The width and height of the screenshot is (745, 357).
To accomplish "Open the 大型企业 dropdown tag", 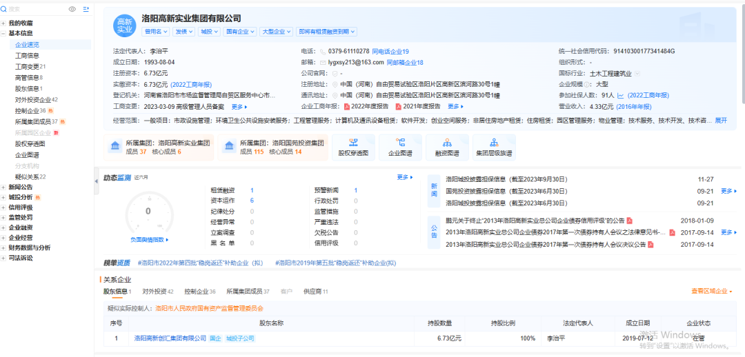I will click(x=276, y=32).
